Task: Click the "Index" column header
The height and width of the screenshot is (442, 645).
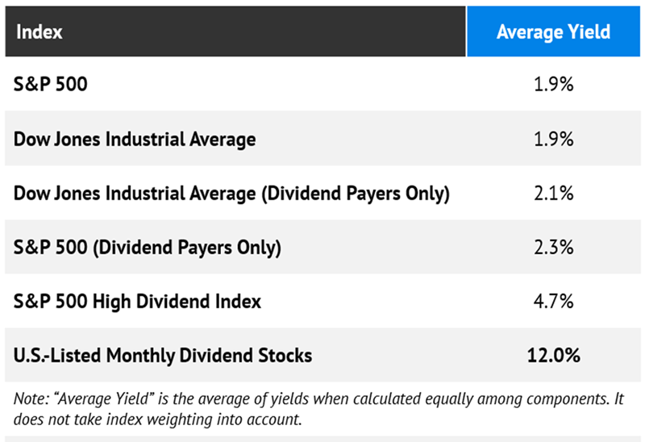Action: click(x=39, y=32)
